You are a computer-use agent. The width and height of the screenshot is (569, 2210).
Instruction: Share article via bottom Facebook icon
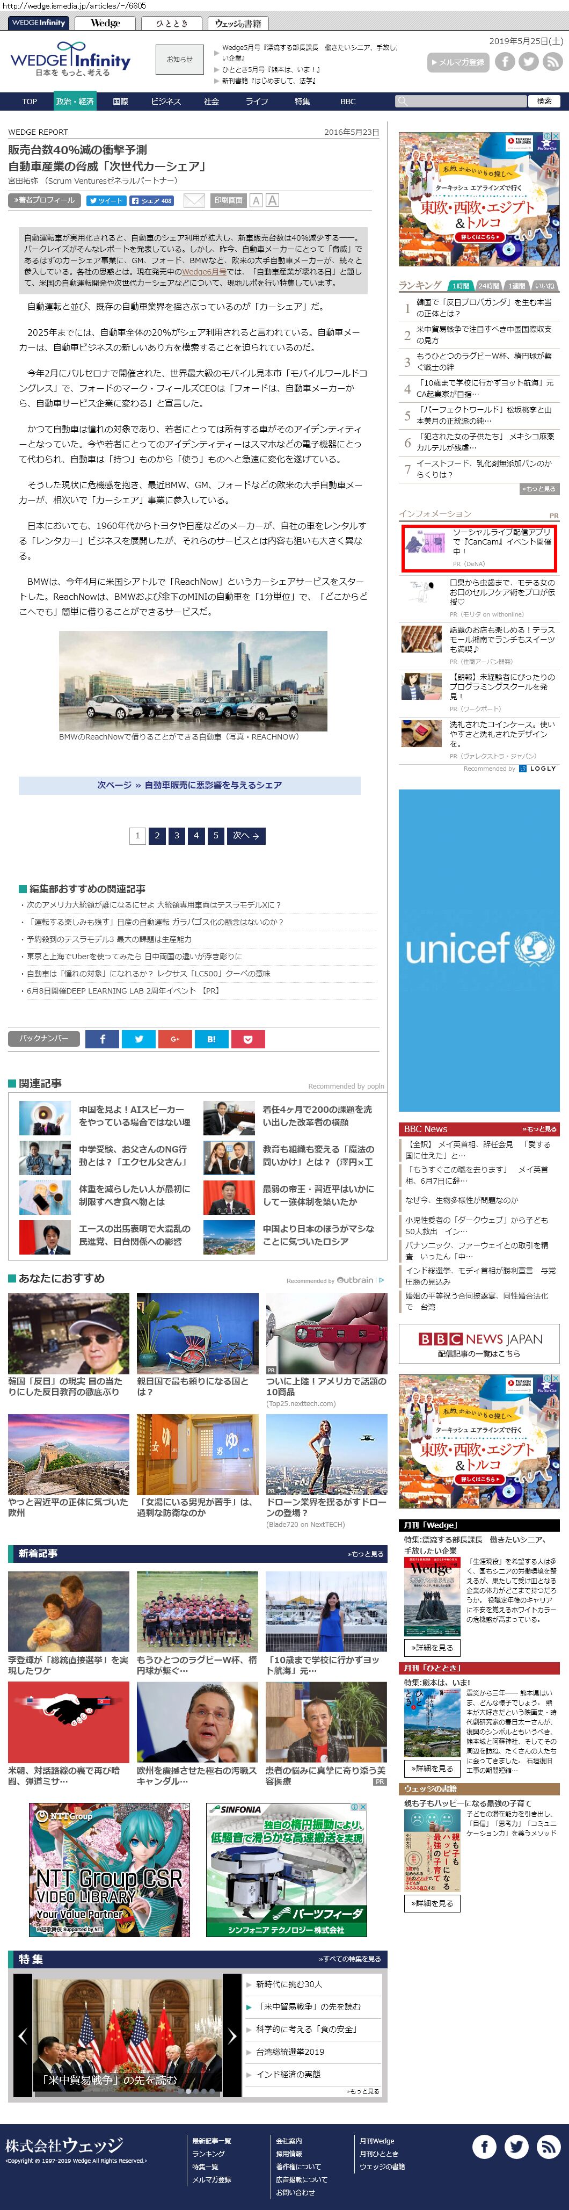(x=102, y=1039)
